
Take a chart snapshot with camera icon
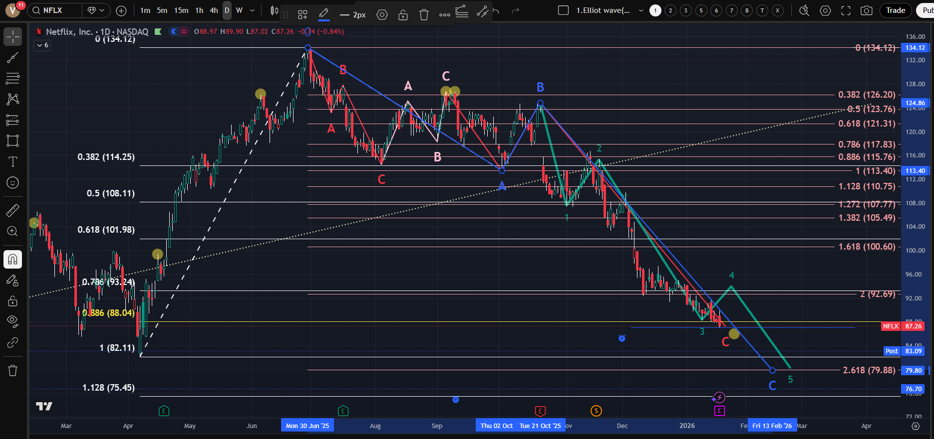pyautogui.click(x=867, y=10)
